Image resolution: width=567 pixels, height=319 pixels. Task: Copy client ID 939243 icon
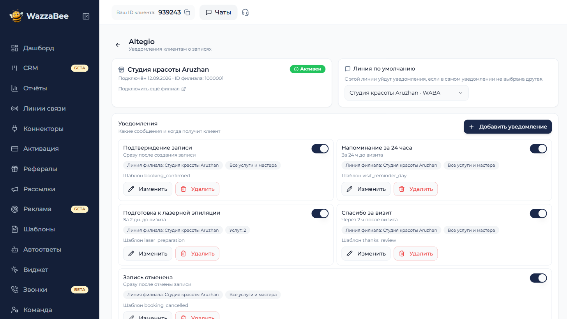pyautogui.click(x=187, y=12)
